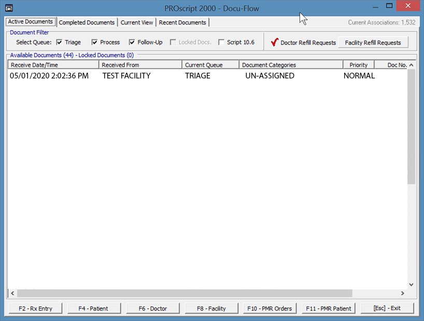This screenshot has height=321, width=424.
Task: Select the Recent Documents tab
Action: coord(182,22)
